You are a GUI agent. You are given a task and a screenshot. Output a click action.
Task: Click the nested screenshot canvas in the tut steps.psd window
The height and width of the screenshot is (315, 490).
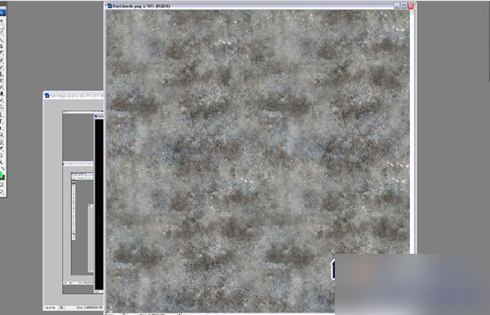point(82,202)
